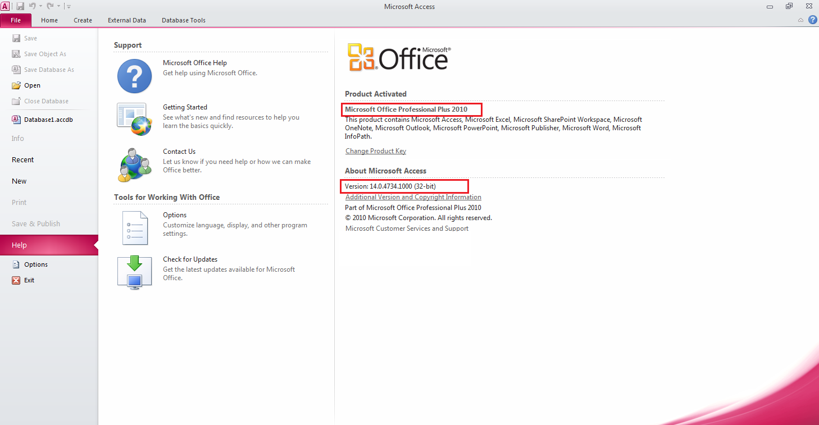Viewport: 819px width, 425px height.
Task: Click the red Exit icon
Action: pyautogui.click(x=16, y=280)
